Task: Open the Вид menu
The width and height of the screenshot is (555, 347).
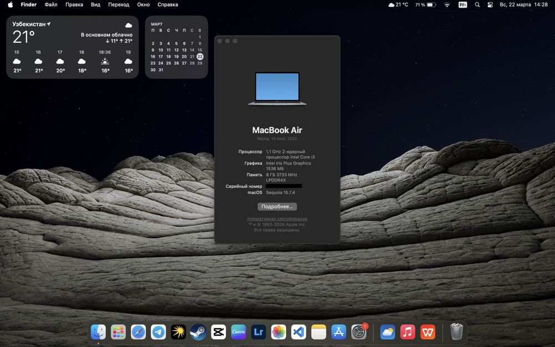Action: click(95, 4)
